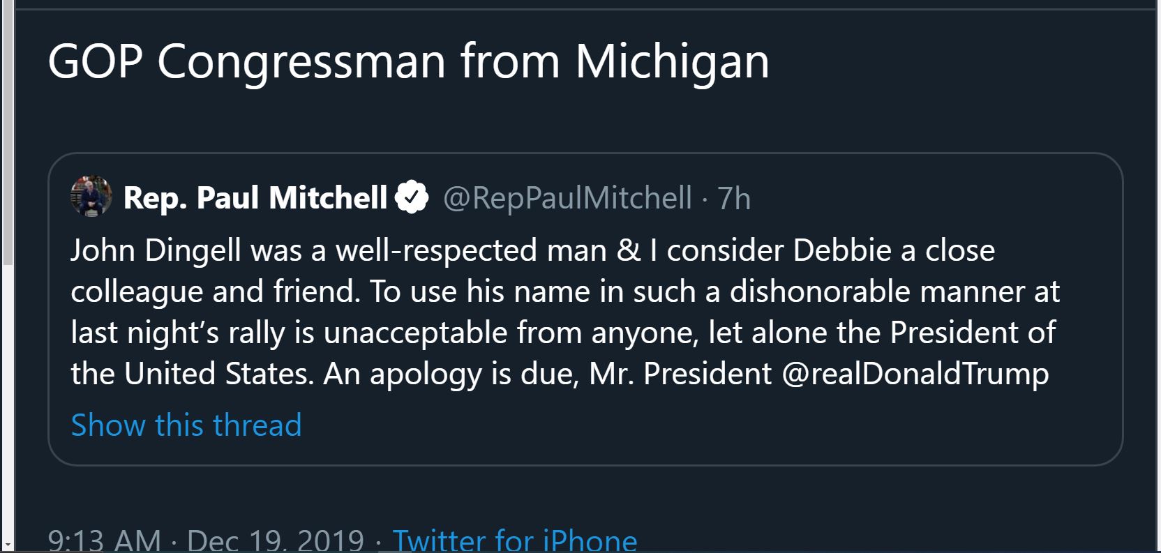This screenshot has width=1161, height=553.
Task: Click the 7h time indicator
Action: coord(734,198)
